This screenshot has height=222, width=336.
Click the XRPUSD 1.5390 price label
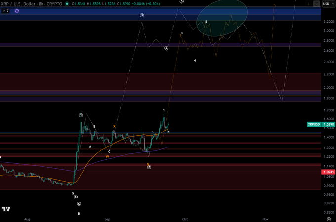[321, 124]
